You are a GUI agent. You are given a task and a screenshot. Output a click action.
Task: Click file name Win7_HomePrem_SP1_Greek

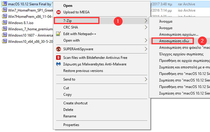(30, 10)
